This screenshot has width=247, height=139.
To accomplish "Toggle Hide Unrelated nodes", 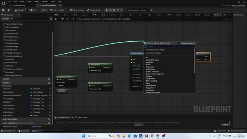I will click(x=57, y=10).
